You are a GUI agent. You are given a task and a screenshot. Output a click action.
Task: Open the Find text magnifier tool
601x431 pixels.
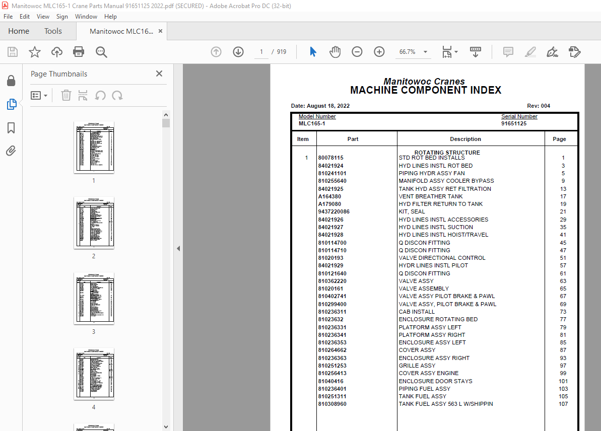click(x=101, y=52)
